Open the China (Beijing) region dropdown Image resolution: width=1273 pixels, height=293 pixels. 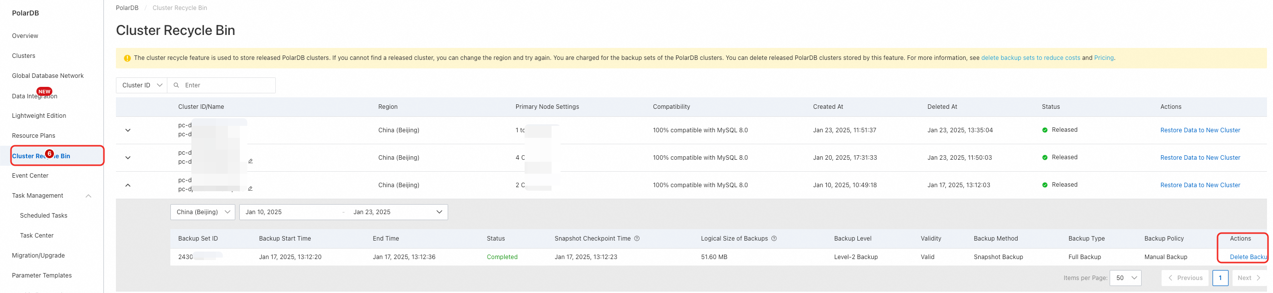point(203,212)
